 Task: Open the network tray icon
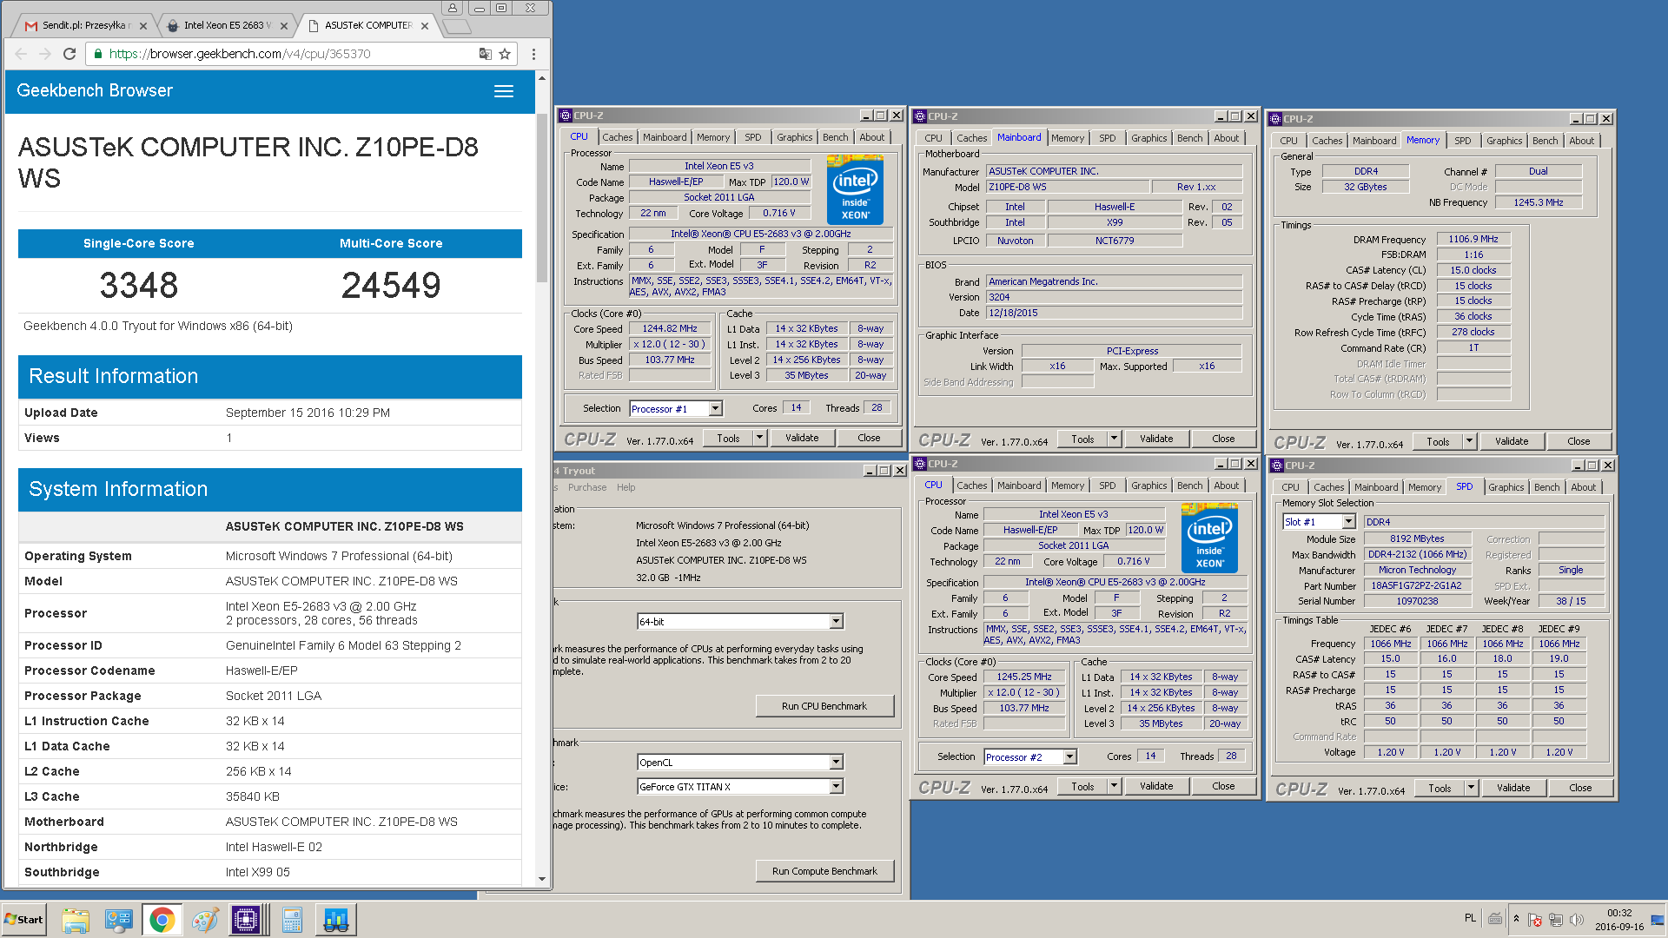[1556, 920]
